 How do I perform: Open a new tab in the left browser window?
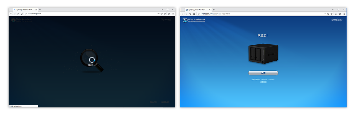click(40, 10)
